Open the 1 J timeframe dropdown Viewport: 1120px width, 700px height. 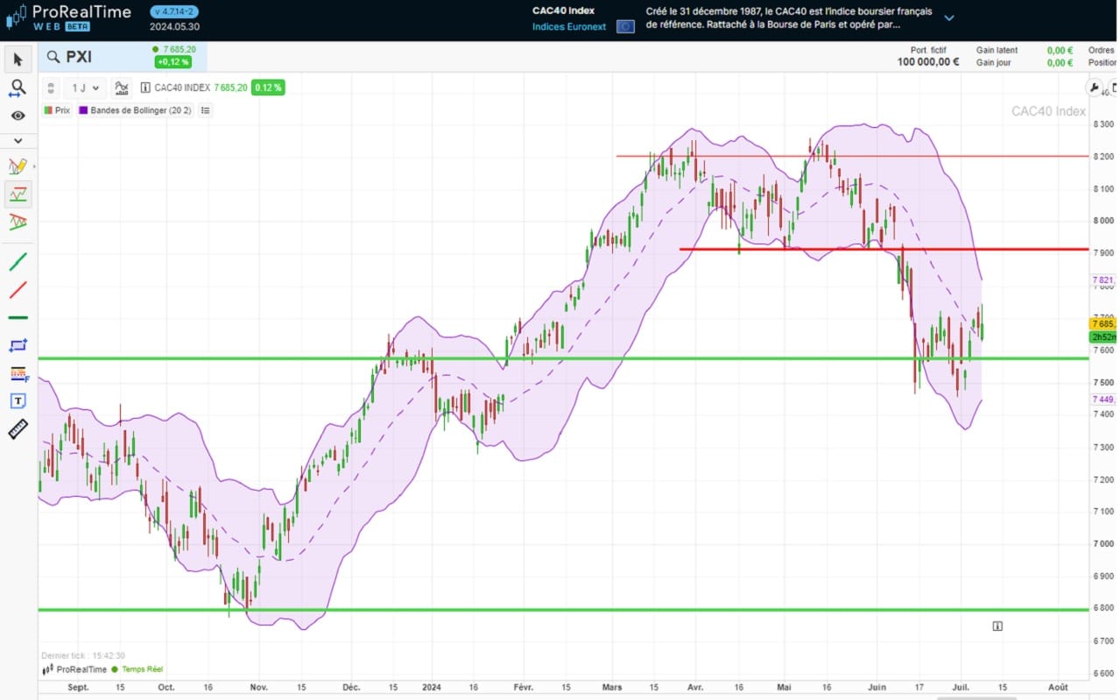click(86, 88)
